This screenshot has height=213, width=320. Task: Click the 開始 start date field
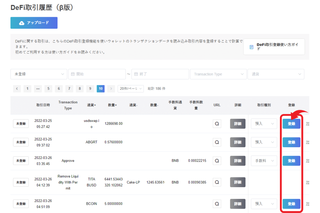(x=97, y=74)
